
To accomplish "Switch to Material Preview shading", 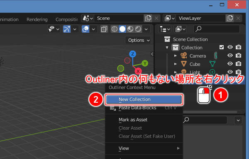I will click(130, 29).
